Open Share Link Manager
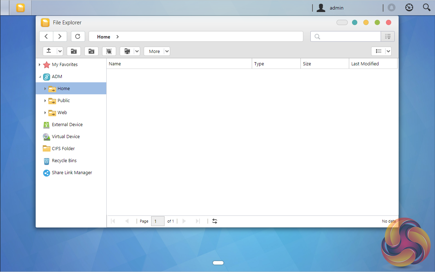 [72, 173]
